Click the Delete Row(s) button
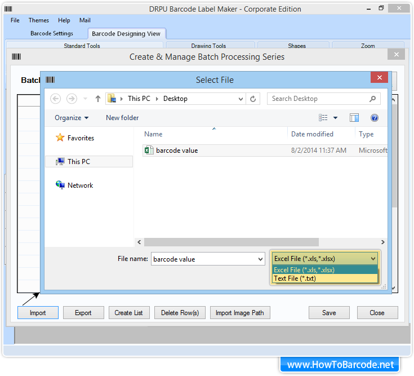The width and height of the screenshot is (414, 376). pos(180,313)
